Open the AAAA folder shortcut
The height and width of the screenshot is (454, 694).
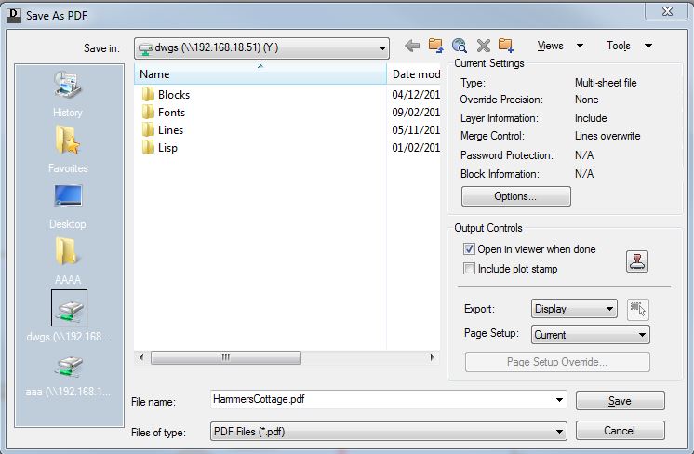pyautogui.click(x=68, y=261)
